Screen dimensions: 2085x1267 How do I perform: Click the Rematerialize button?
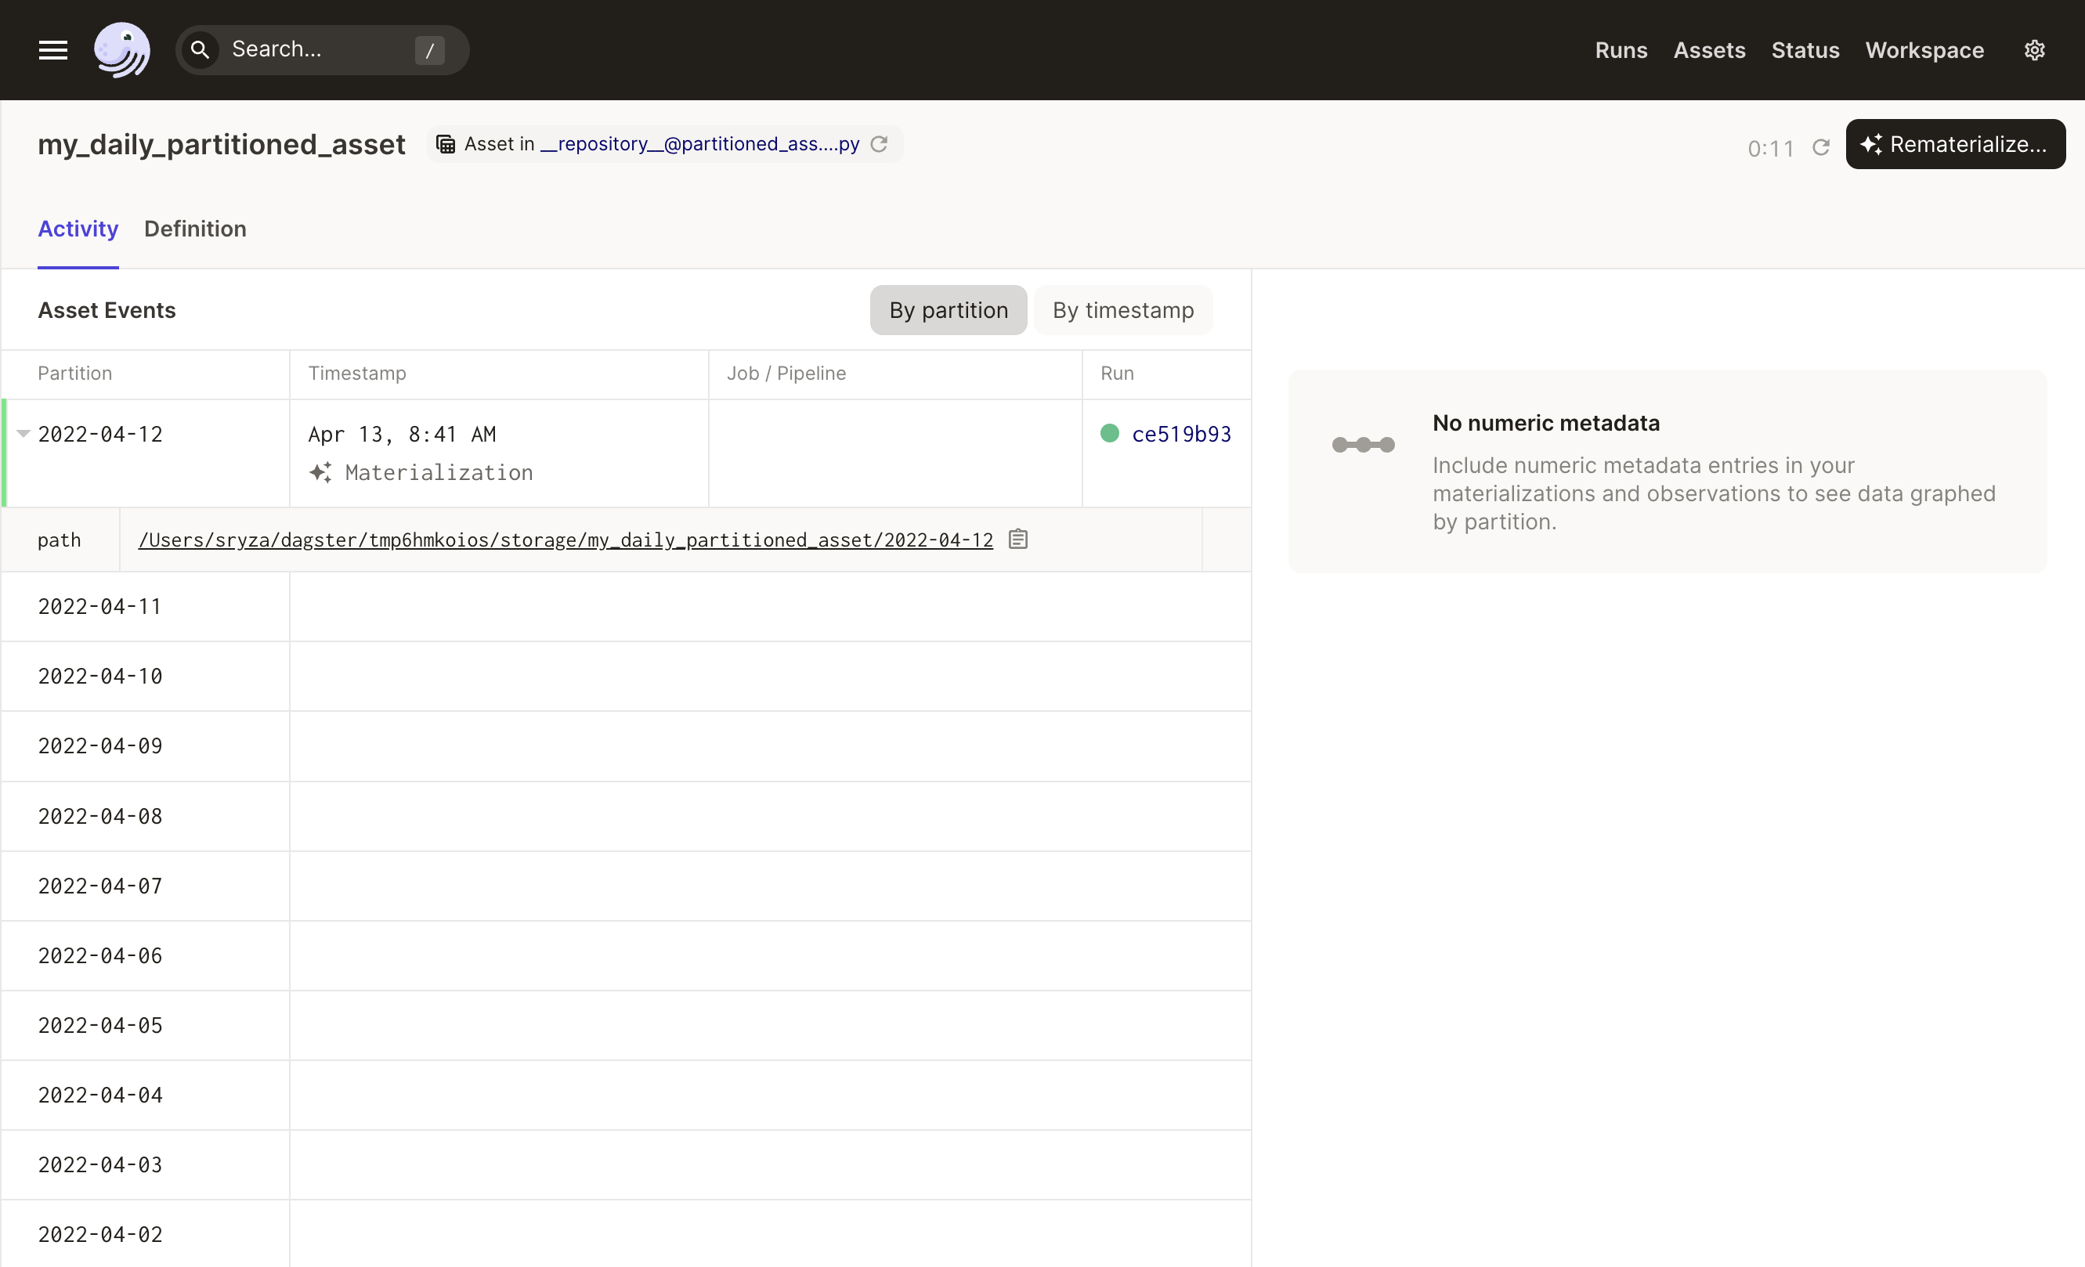pos(1955,144)
